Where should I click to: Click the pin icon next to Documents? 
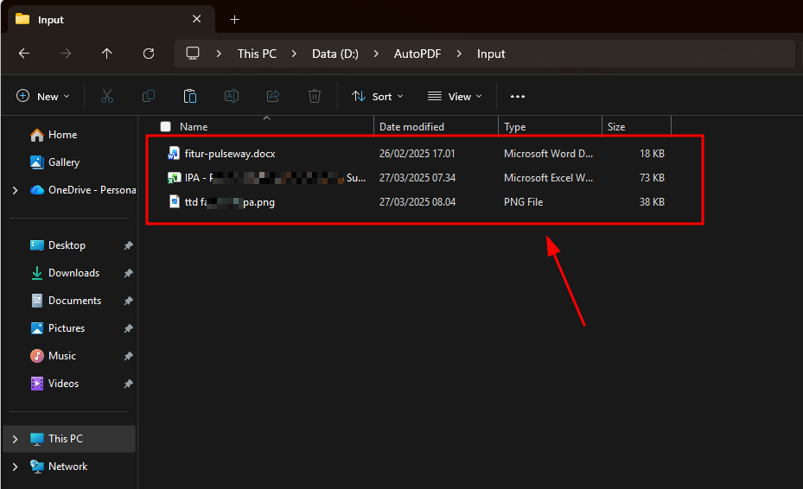click(128, 301)
